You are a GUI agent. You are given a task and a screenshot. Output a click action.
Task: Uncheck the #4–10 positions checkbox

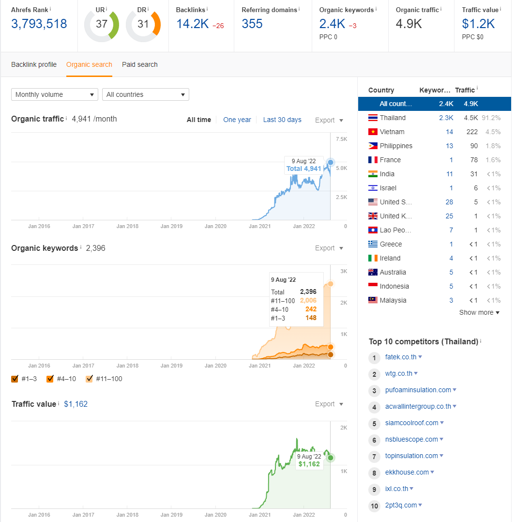pyautogui.click(x=50, y=379)
